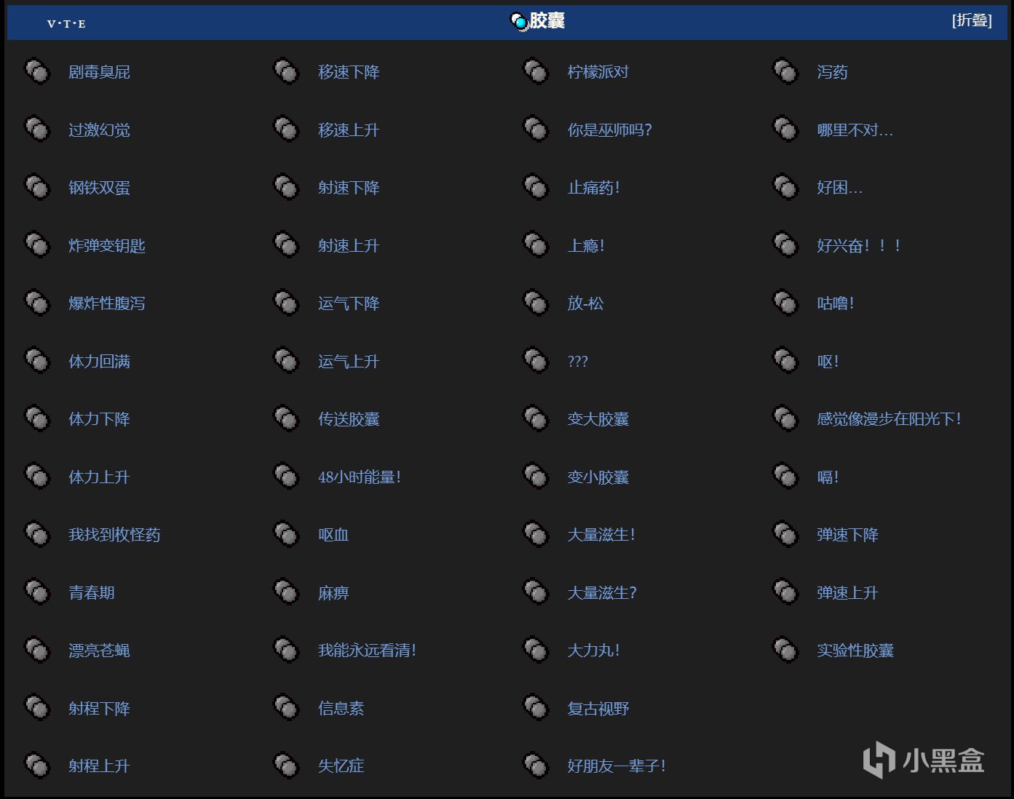Click the pill icon beside 传送胶囊
The image size is (1014, 799).
[286, 418]
